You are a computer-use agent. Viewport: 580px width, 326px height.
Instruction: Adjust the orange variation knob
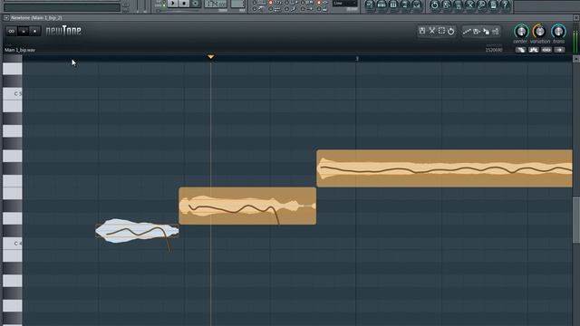[539, 31]
